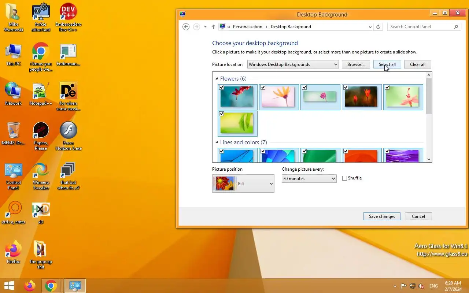
Task: Open the Papers, Please shortcut
Action: [41, 136]
